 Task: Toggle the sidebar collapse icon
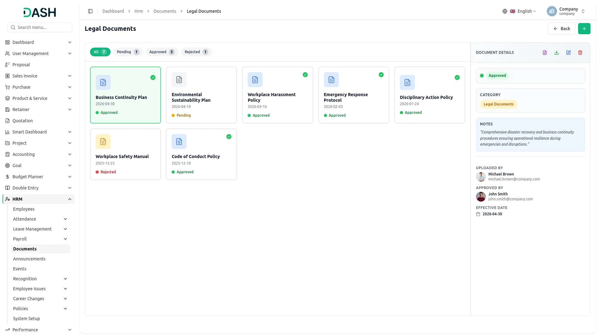pos(90,11)
